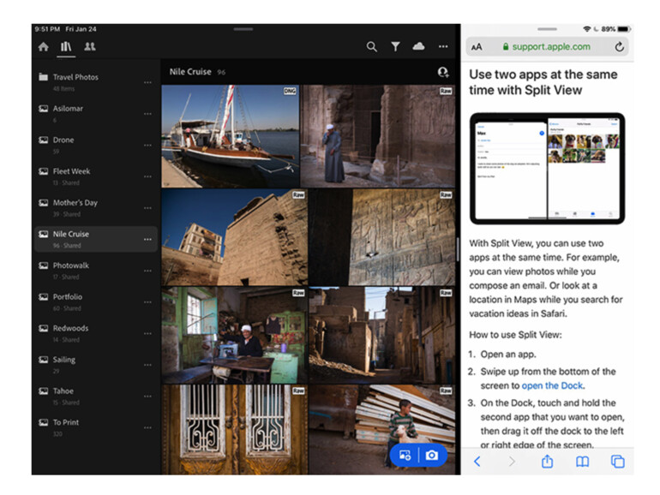The width and height of the screenshot is (660, 495).
Task: Open the Portfolio album
Action: (96, 302)
